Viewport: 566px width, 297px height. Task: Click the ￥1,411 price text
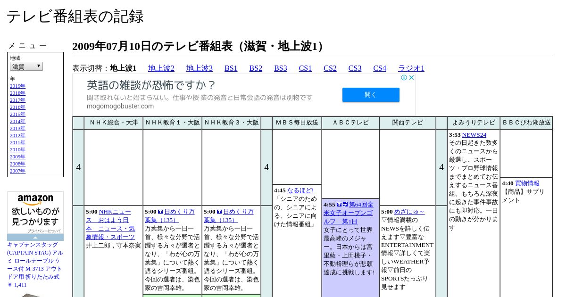[17, 285]
